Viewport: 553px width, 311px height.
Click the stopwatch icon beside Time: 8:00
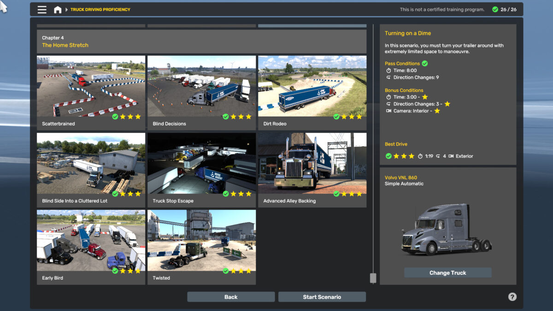388,70
